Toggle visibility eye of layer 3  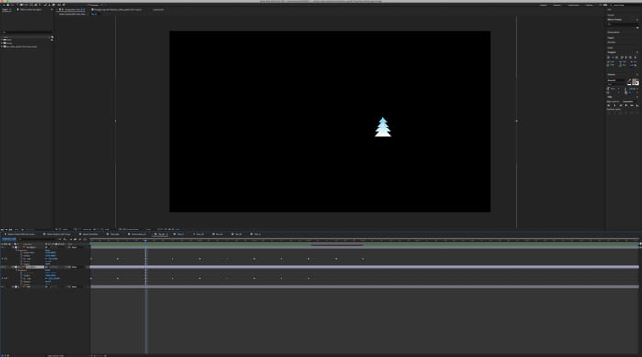point(2,287)
